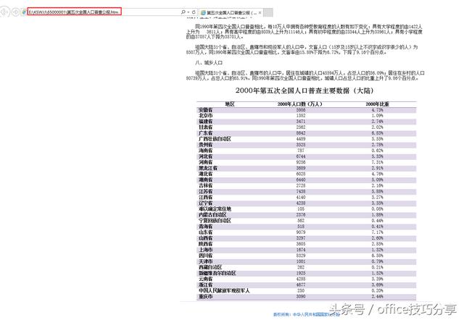Select the 广西壮族自治区 table cell

(x=215, y=139)
